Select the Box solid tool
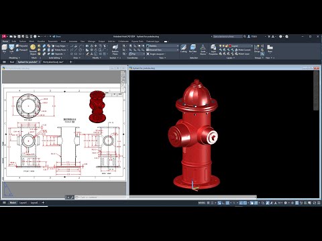Image resolution: width=322 pixels, height=241 pixels. (5, 48)
